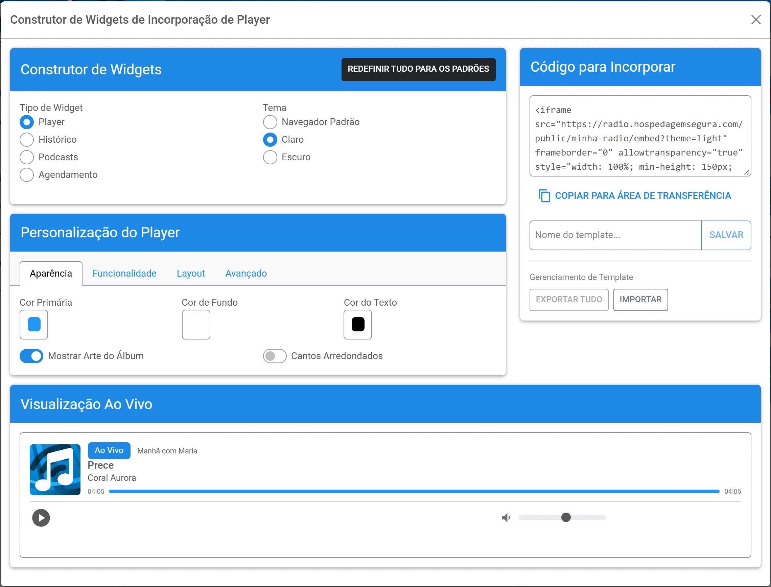Click the Ao Vivo badge in preview

point(109,450)
